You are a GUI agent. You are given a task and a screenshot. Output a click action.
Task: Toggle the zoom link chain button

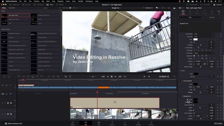coord(204,64)
